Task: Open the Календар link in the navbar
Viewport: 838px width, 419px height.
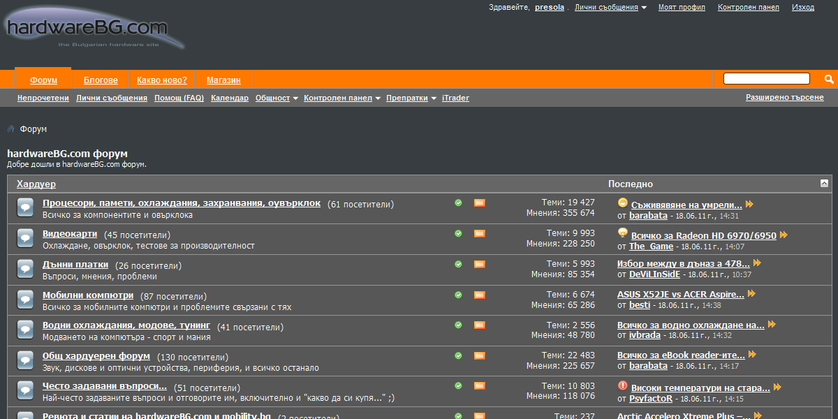Action: coord(229,98)
